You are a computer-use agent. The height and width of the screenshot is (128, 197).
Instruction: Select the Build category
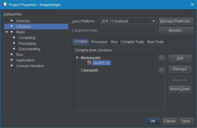20,32
